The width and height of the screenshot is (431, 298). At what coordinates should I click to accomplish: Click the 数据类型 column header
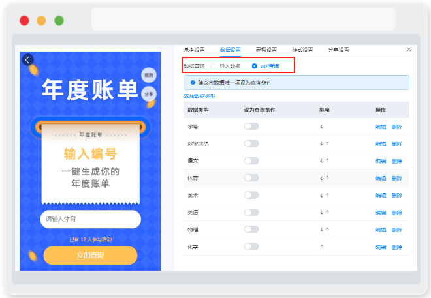pos(198,110)
